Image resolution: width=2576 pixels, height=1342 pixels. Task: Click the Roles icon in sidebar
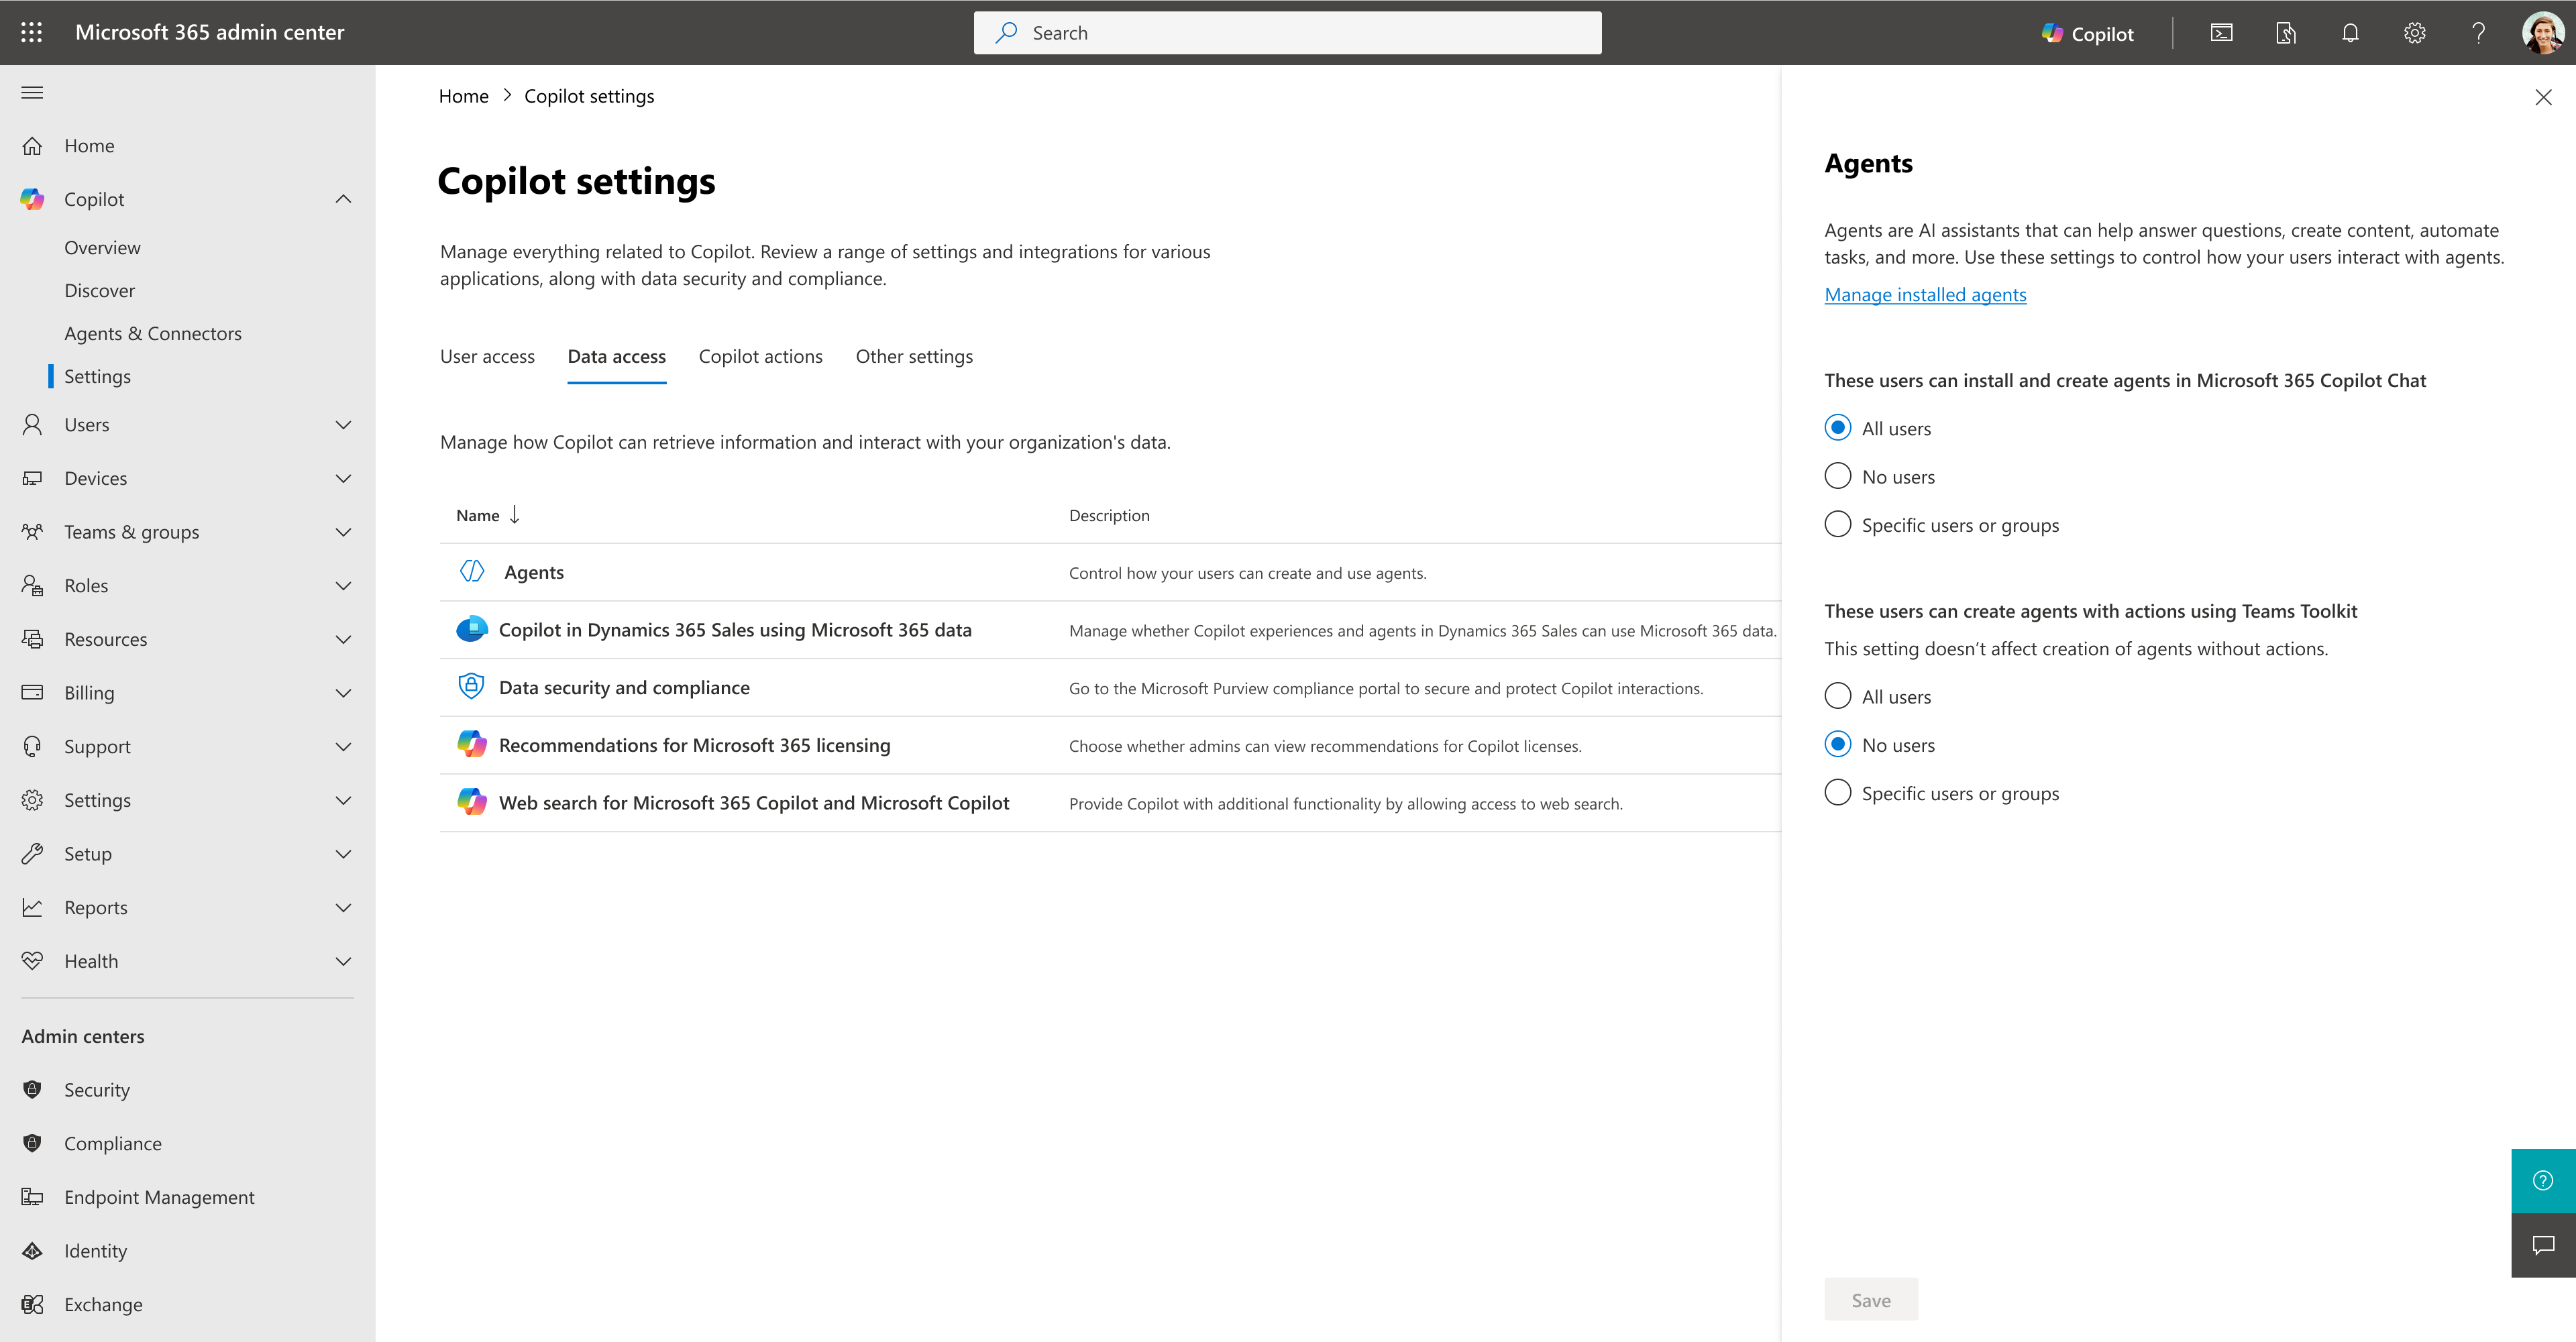(32, 586)
